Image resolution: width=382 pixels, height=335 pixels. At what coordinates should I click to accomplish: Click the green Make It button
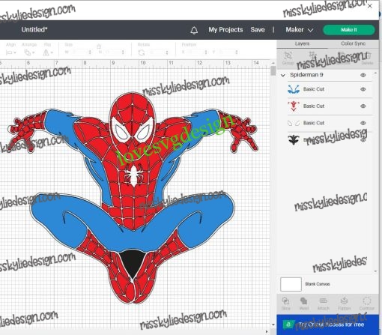point(349,30)
